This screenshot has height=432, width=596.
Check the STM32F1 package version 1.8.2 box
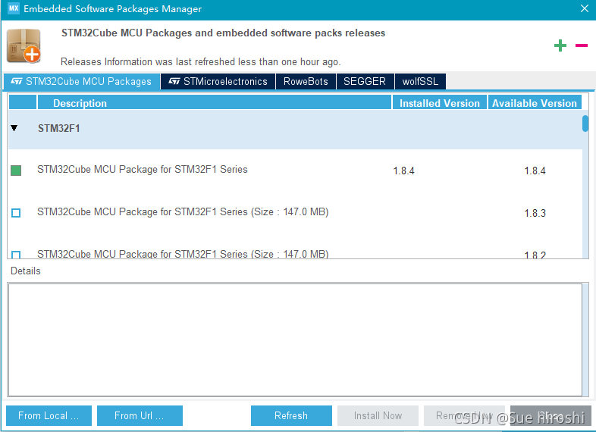coord(16,255)
